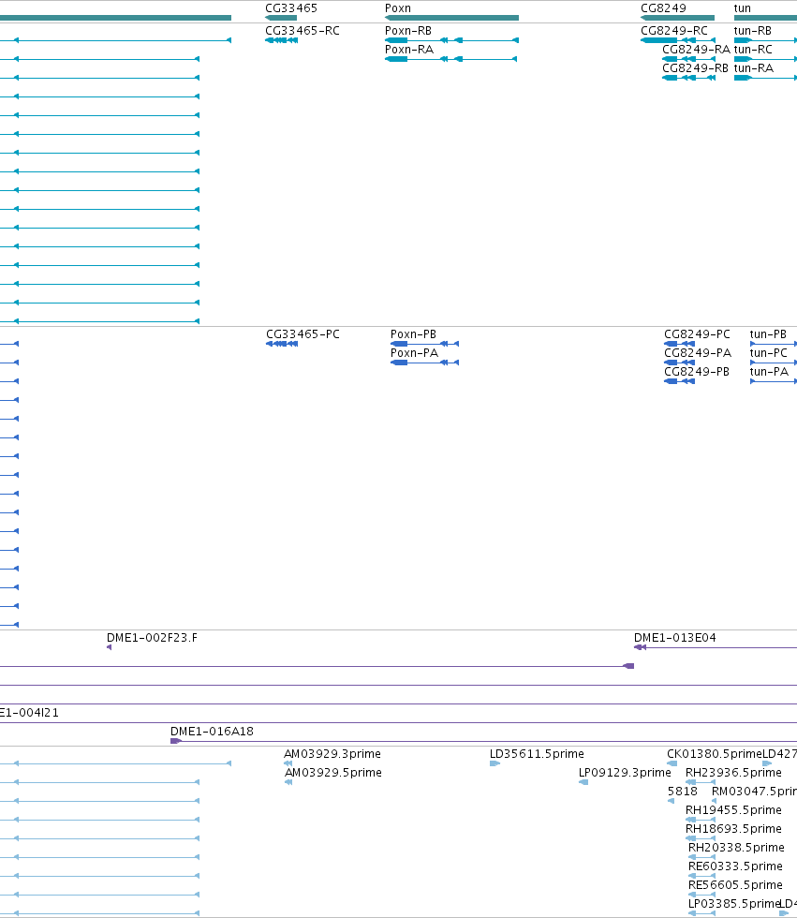
Task: Click the CK01380.5prime EST label
Action: [715, 753]
